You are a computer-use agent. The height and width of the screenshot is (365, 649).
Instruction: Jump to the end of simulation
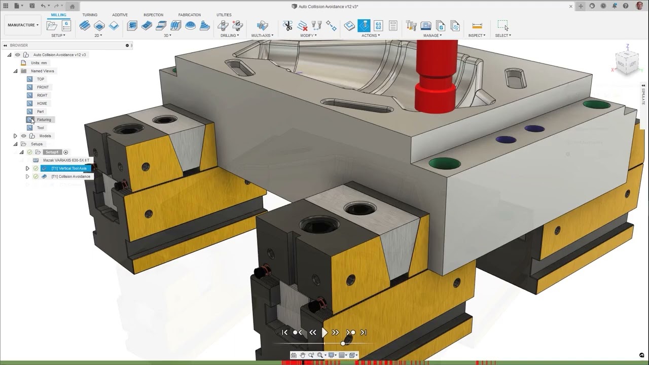coord(364,333)
